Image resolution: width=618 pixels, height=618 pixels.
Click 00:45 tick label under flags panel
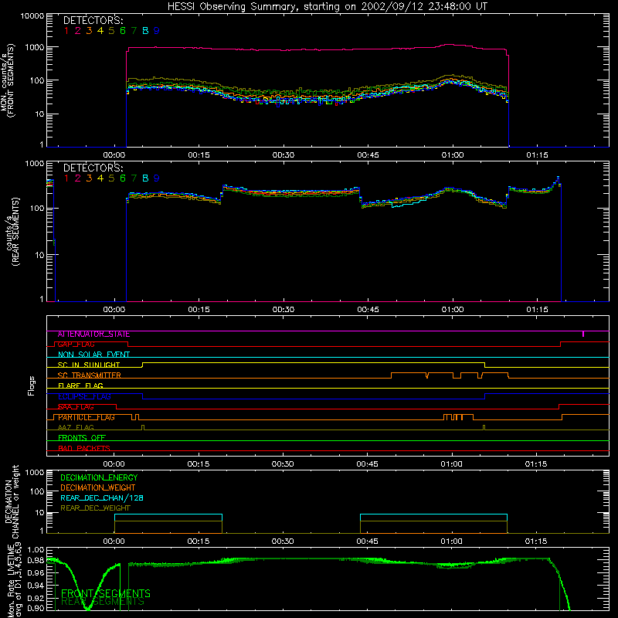tap(368, 464)
